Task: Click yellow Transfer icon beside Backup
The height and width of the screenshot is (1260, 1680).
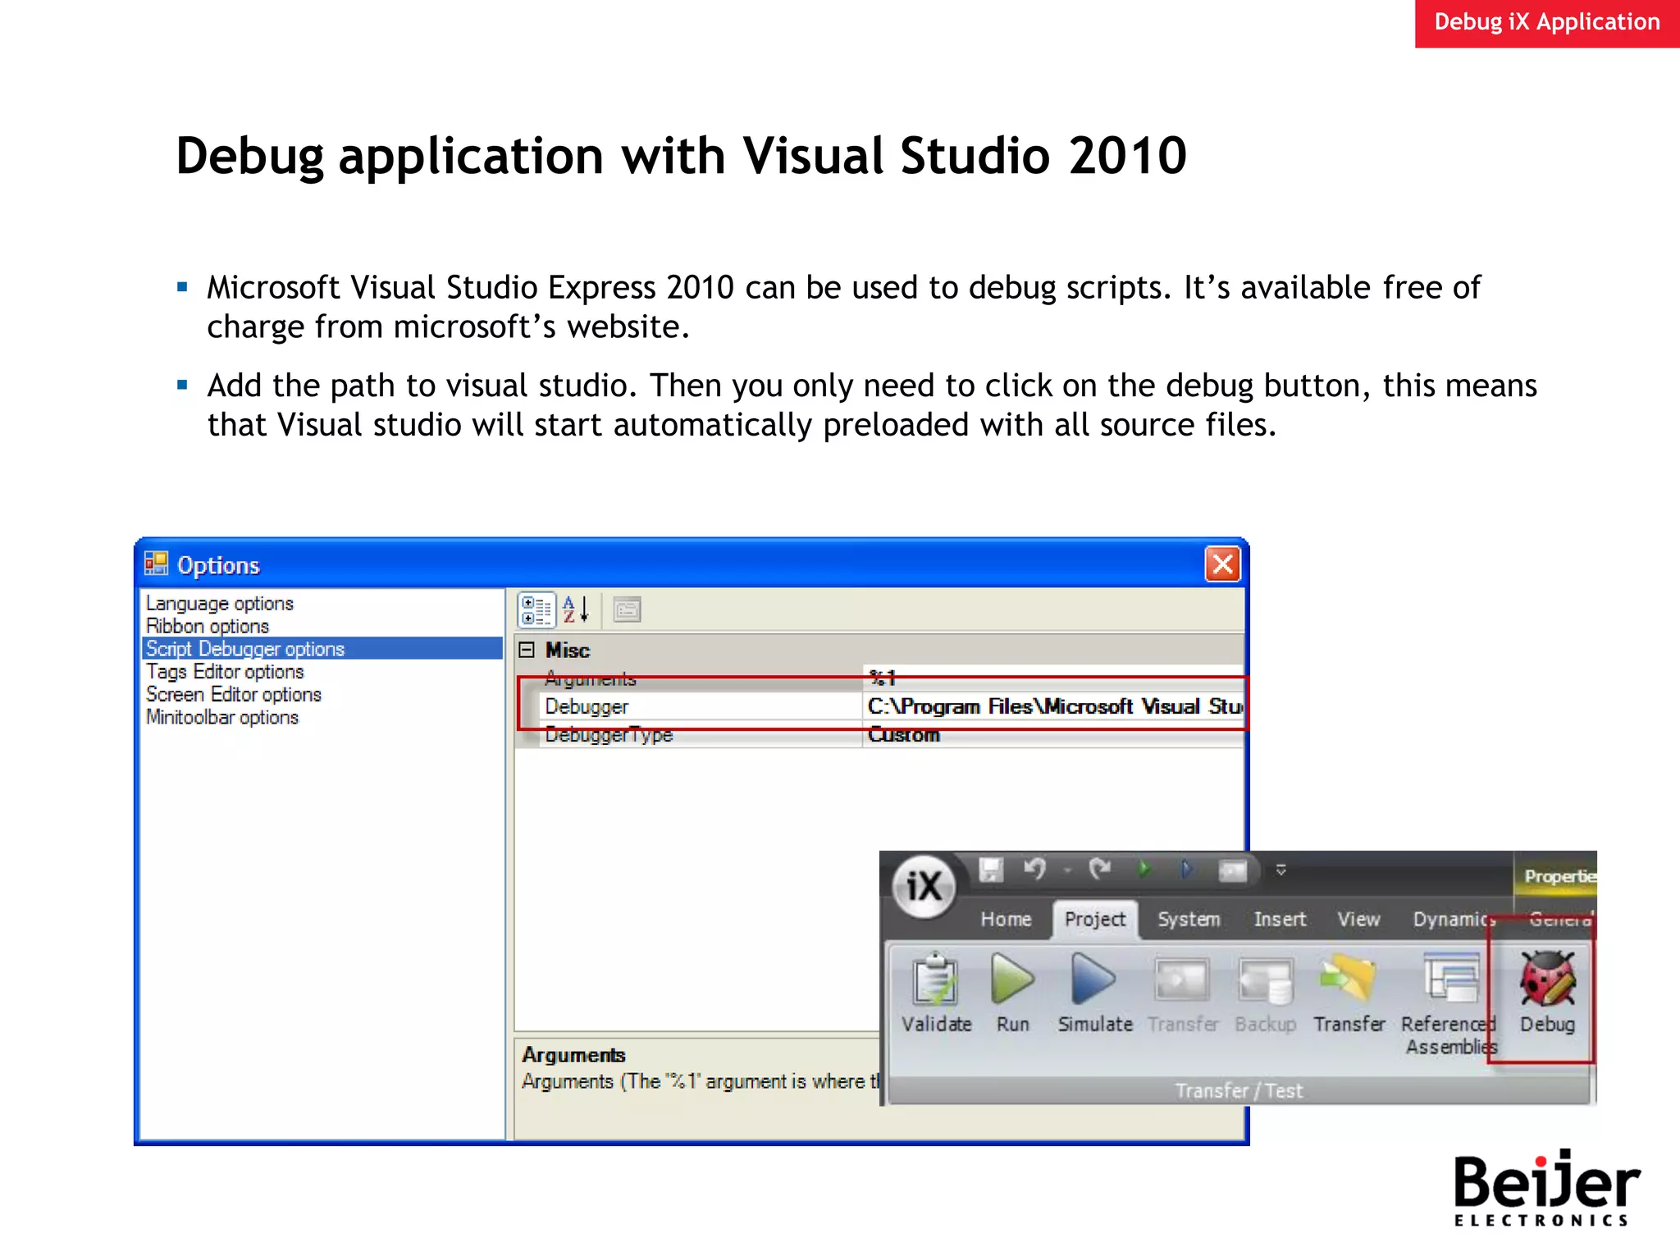Action: [1349, 993]
